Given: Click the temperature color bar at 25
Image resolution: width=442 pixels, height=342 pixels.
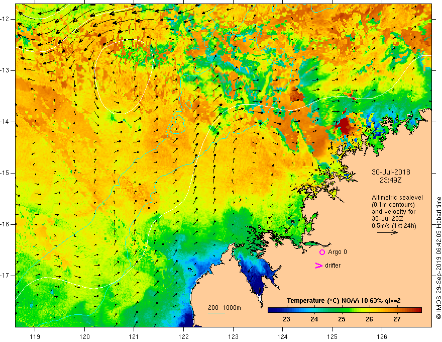Looking at the screenshot, I should tap(342, 310).
